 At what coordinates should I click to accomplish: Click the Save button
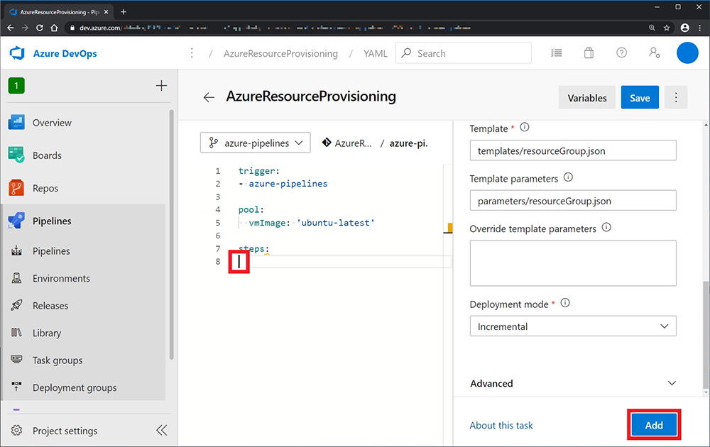(x=640, y=97)
